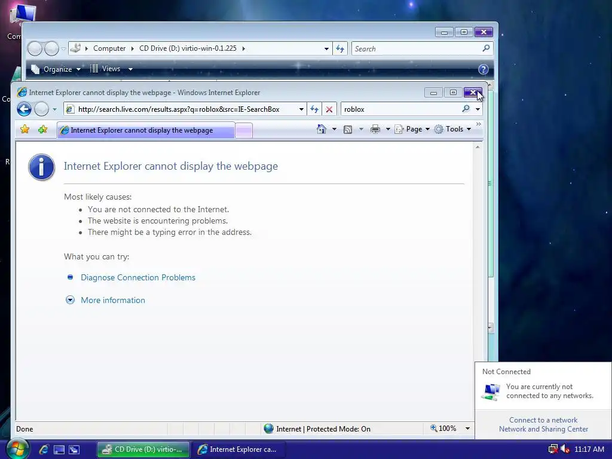Open the Tools menu

tap(453, 129)
